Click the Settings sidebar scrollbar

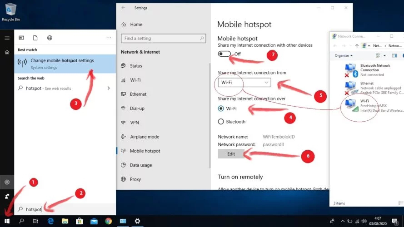pos(210,116)
